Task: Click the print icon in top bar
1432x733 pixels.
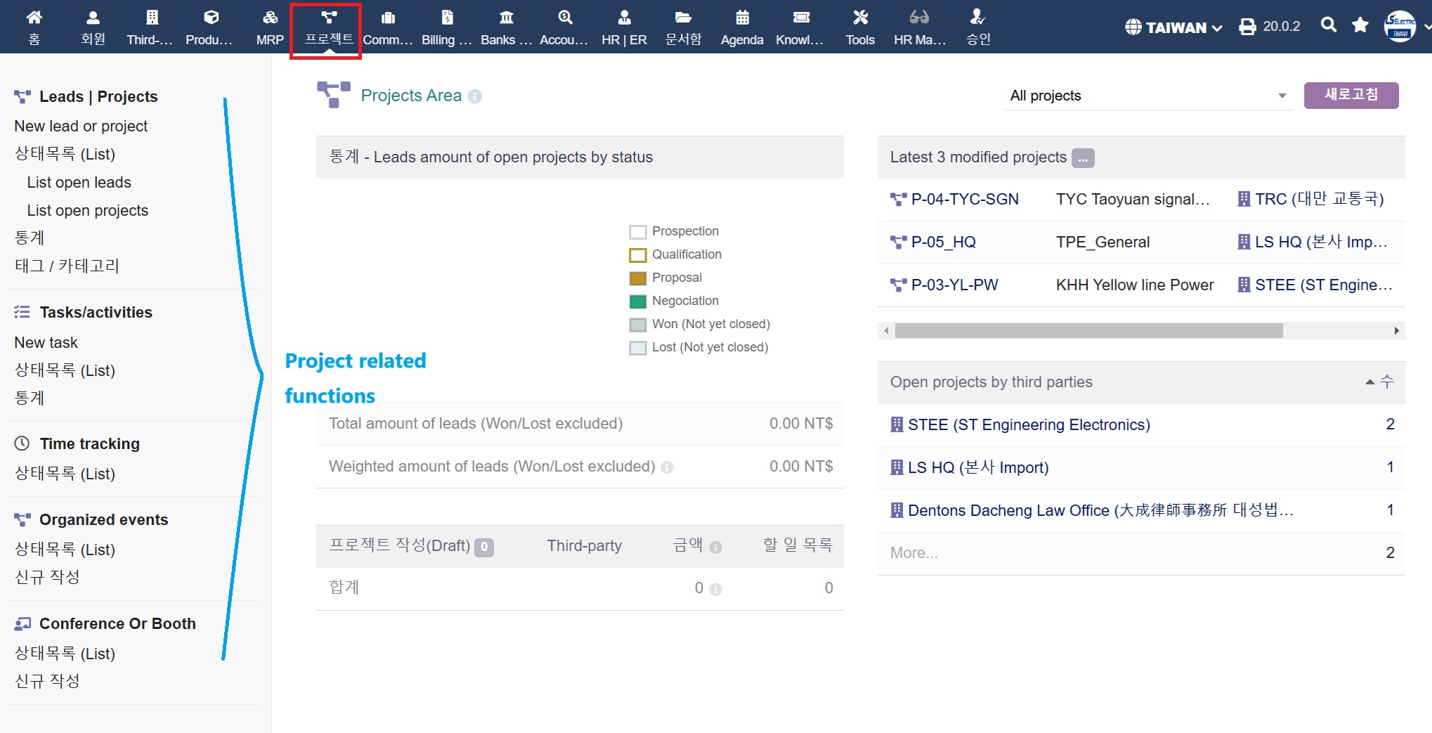Action: 1247,27
